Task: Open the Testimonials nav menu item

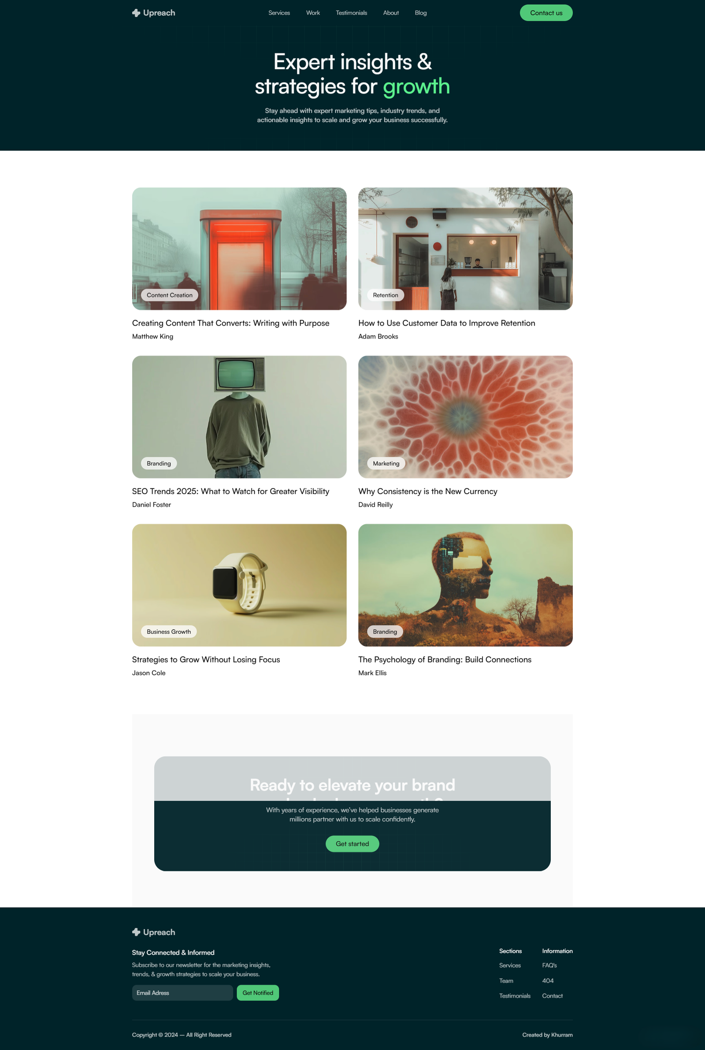Action: (x=351, y=13)
